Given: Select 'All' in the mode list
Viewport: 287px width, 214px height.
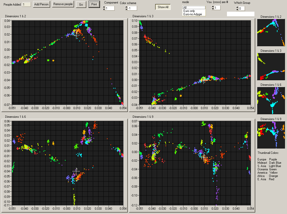Looking at the screenshot, I should (194, 7).
